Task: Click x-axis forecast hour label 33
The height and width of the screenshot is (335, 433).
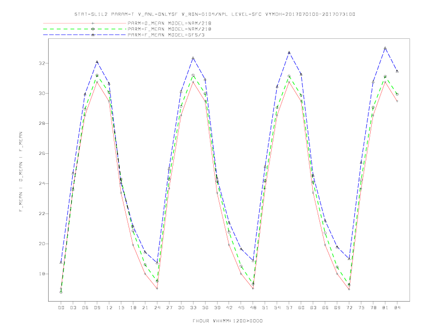Action: click(x=193, y=308)
